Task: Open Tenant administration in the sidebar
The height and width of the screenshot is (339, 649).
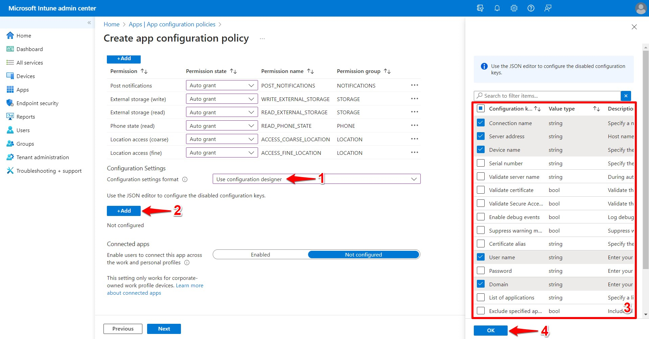Action: click(x=43, y=157)
